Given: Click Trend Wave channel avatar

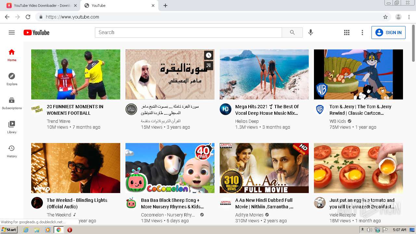Looking at the screenshot, I should pyautogui.click(x=37, y=109).
